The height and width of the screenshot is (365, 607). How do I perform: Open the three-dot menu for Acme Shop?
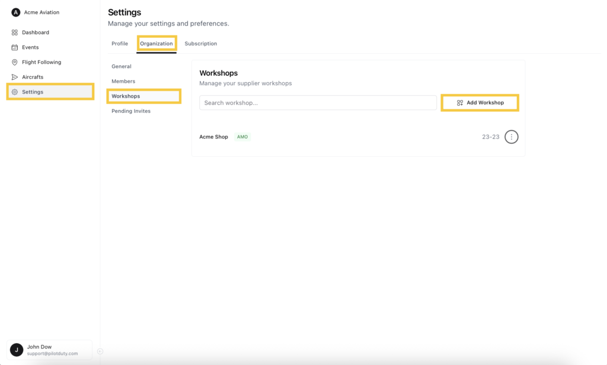(512, 137)
